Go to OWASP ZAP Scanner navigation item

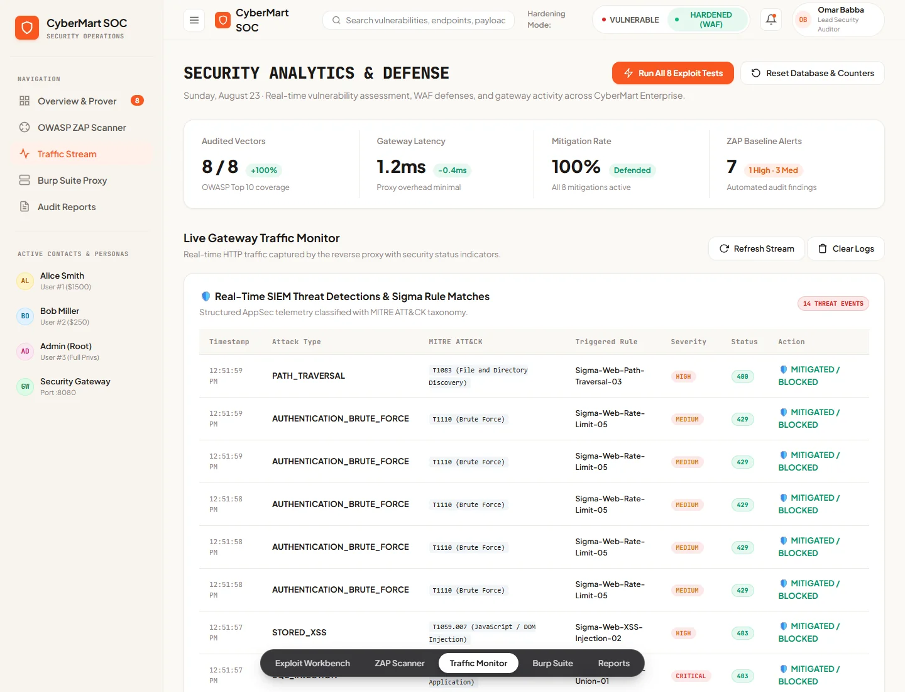82,127
